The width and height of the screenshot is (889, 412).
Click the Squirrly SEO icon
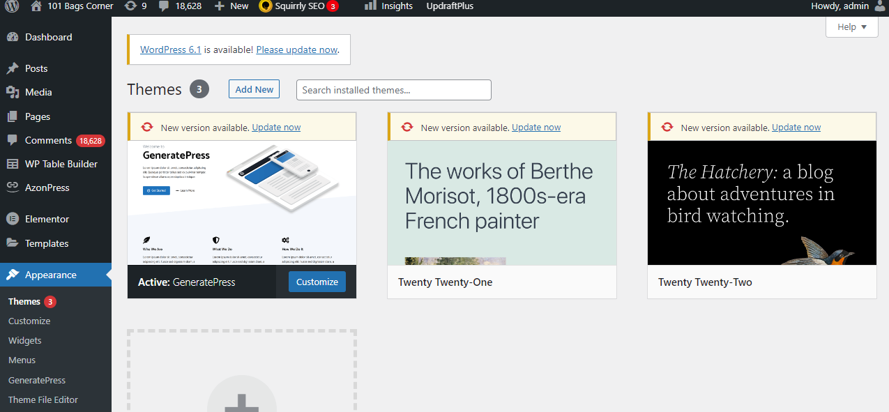pos(265,6)
